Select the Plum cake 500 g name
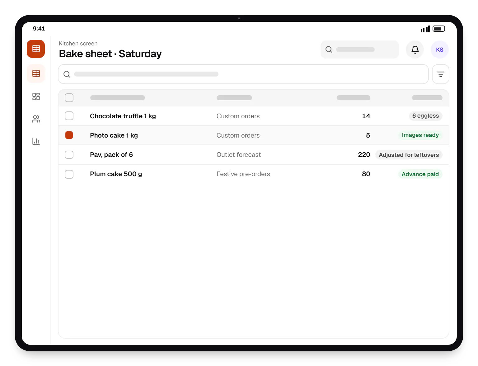The image size is (478, 366). tap(116, 174)
